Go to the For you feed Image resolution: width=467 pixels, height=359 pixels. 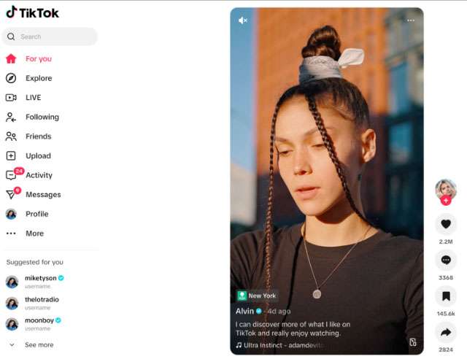pos(38,58)
